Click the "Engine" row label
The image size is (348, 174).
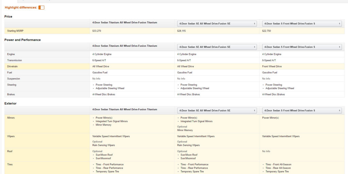tap(11, 54)
